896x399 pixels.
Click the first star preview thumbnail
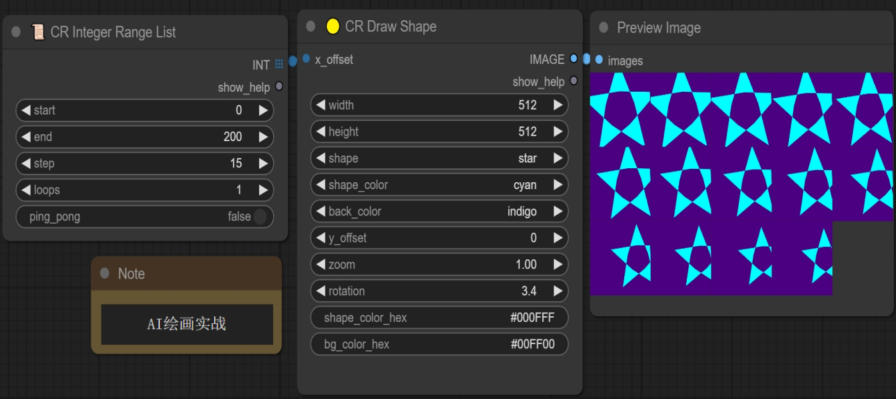[x=620, y=109]
